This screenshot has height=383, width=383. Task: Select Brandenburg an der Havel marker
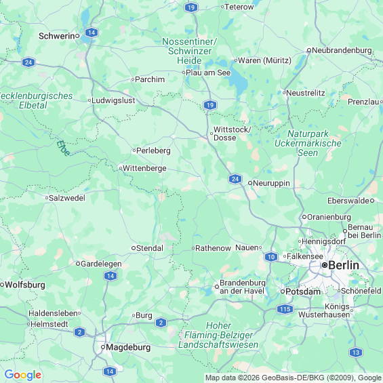(217, 287)
